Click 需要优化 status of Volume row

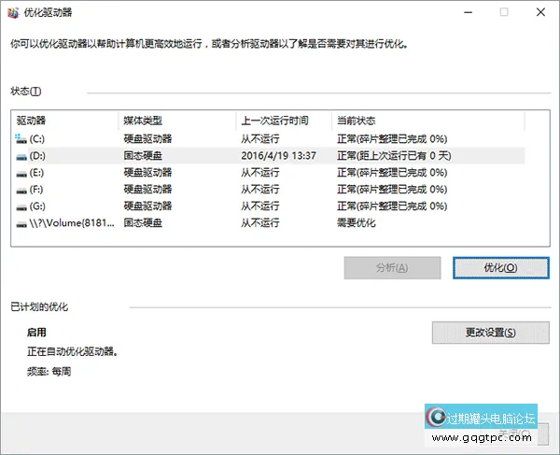[x=357, y=223]
